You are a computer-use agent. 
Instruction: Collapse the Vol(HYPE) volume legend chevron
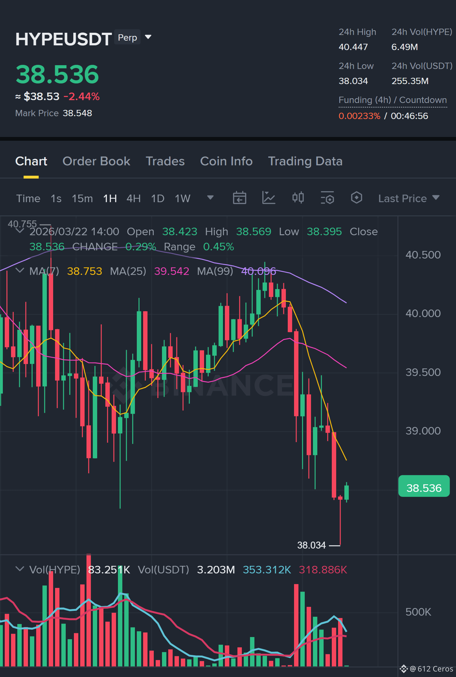(20, 569)
